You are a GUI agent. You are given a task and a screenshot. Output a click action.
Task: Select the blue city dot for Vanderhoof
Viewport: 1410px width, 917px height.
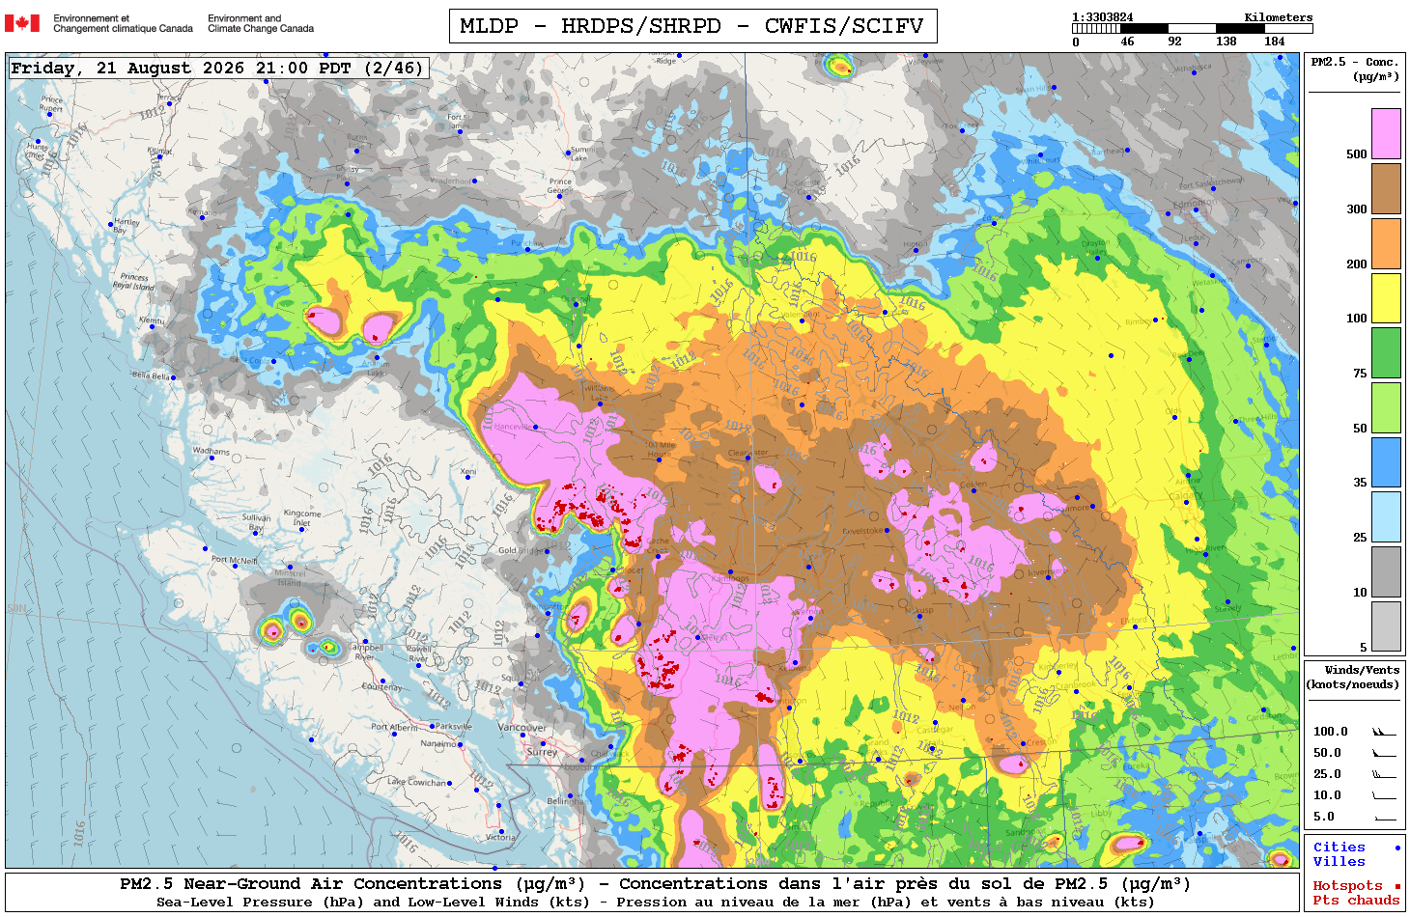click(x=475, y=179)
